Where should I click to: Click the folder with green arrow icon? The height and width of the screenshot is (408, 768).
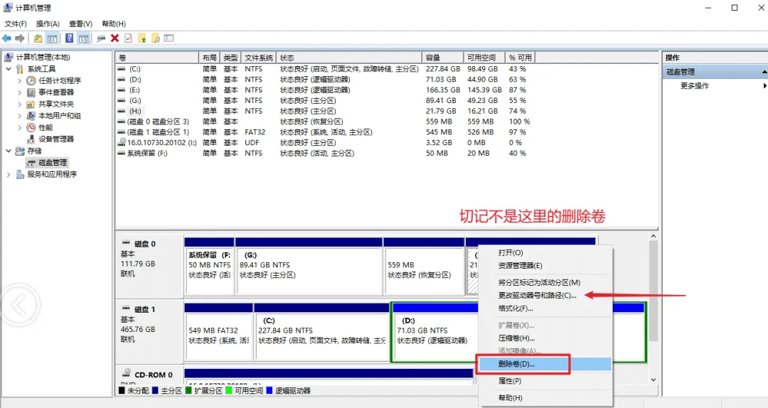(x=142, y=38)
